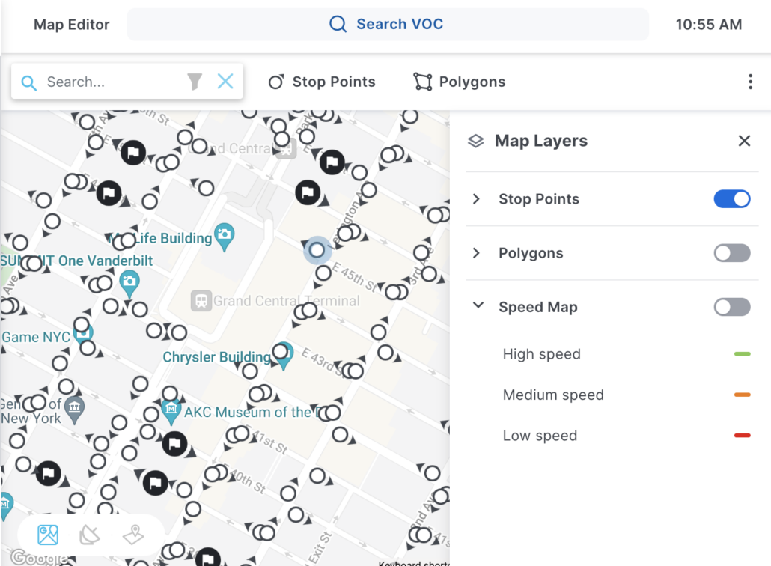Click the Map Layers stack icon
The width and height of the screenshot is (771, 566).
[475, 141]
